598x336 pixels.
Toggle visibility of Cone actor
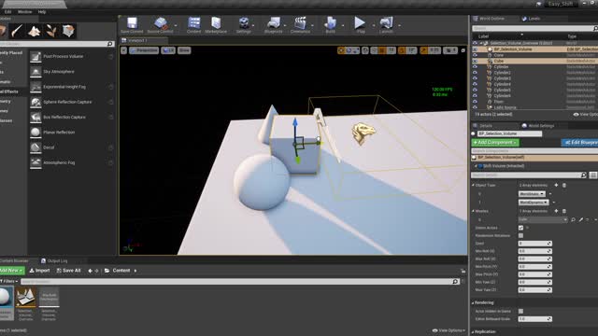coord(475,55)
